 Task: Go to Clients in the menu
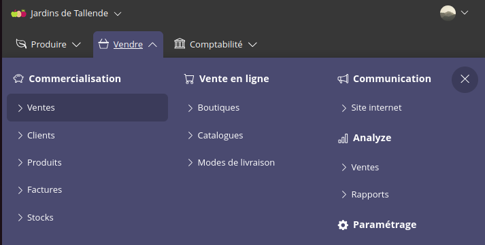(x=41, y=136)
